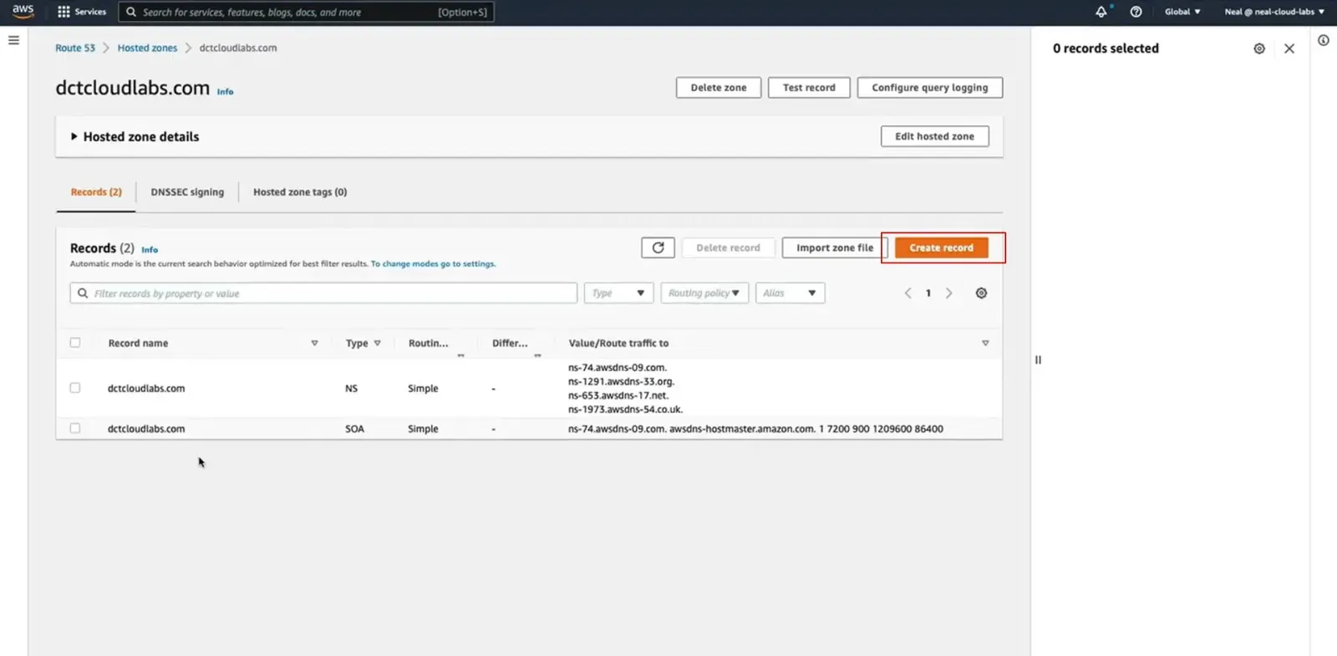Refresh the records list
The image size is (1337, 656).
pyautogui.click(x=658, y=247)
